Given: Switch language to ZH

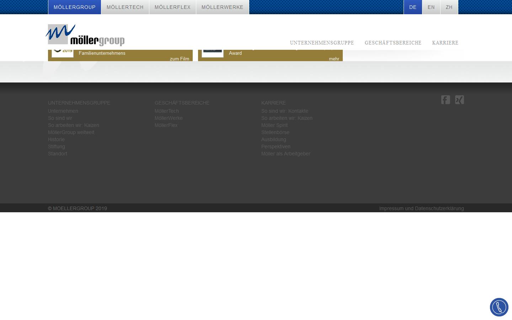Looking at the screenshot, I should 449,7.
